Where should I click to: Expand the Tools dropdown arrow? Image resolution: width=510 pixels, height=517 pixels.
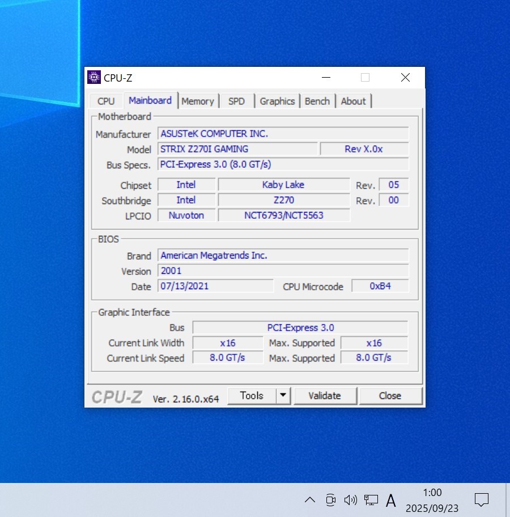(283, 396)
